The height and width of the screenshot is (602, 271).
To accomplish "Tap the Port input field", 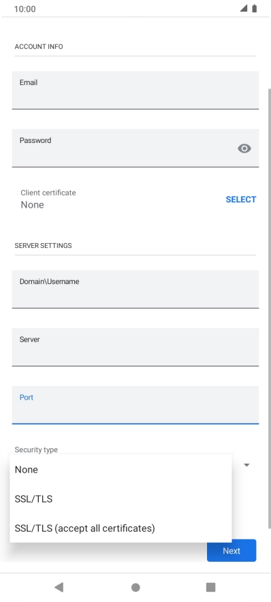I will (x=135, y=405).
